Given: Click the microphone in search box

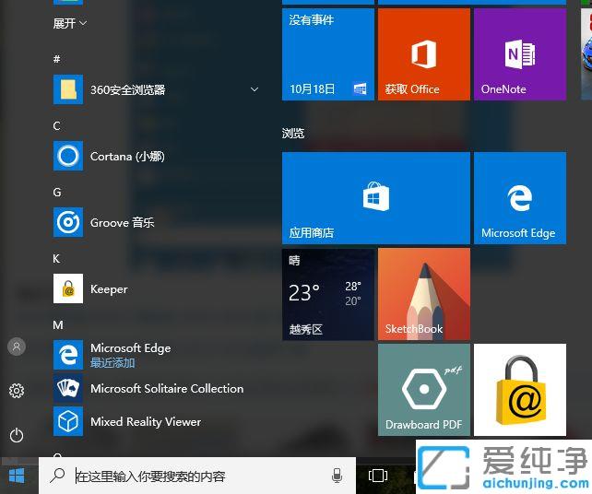Looking at the screenshot, I should pyautogui.click(x=337, y=476).
